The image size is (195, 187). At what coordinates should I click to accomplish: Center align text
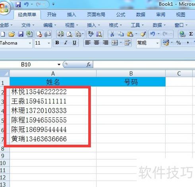click(97, 43)
